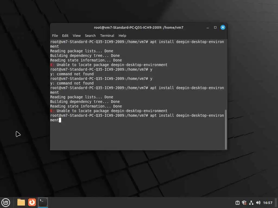Viewport: 278px width, 208px height.
Task: Click the terminal cursor after 'ment'
Action: click(x=60, y=120)
